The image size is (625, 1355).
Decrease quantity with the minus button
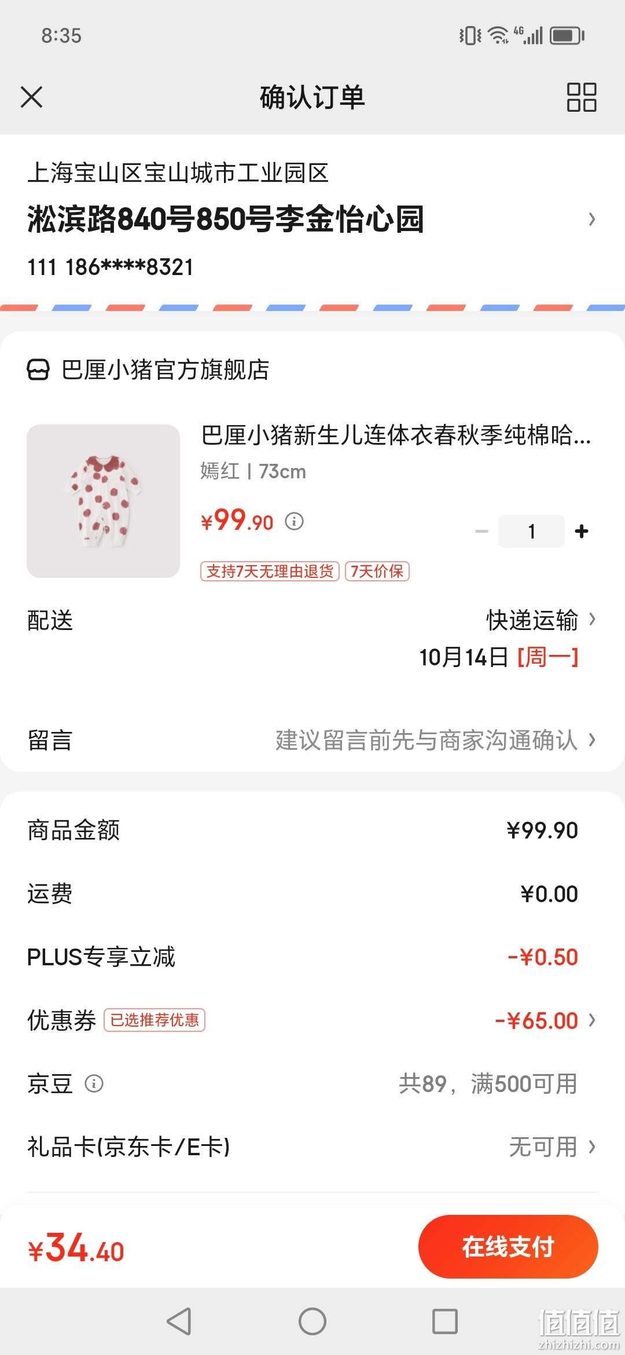point(481,531)
